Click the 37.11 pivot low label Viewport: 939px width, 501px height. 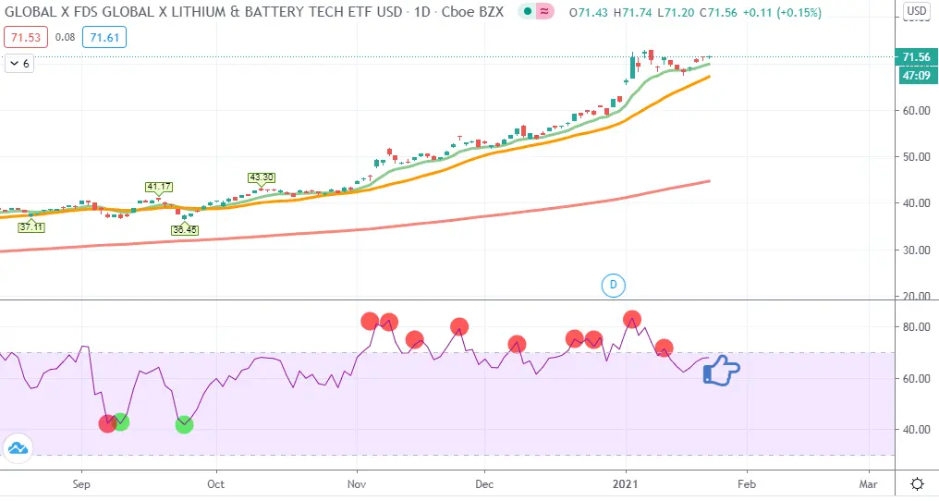[31, 227]
